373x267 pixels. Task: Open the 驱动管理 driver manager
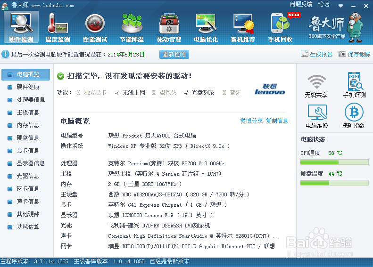click(x=169, y=28)
